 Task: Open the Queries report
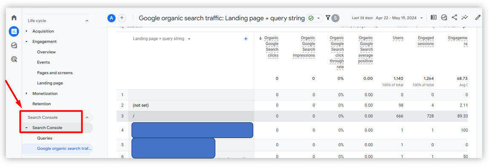pos(45,138)
